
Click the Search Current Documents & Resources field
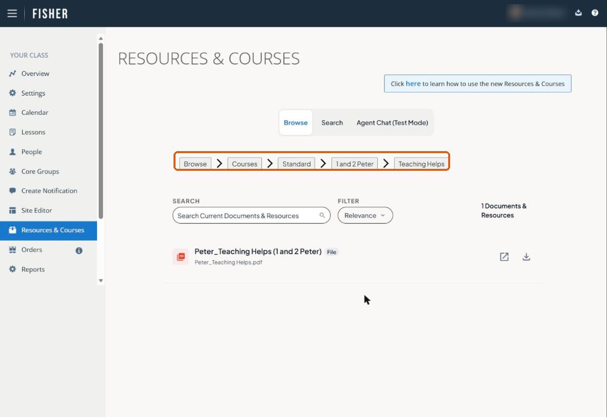tap(251, 215)
